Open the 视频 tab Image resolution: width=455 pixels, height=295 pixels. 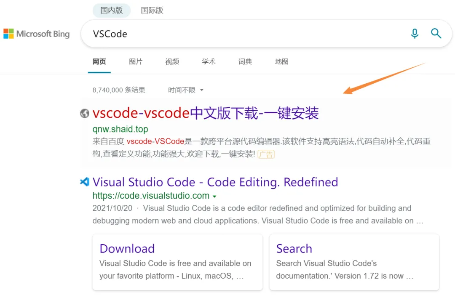coord(172,61)
